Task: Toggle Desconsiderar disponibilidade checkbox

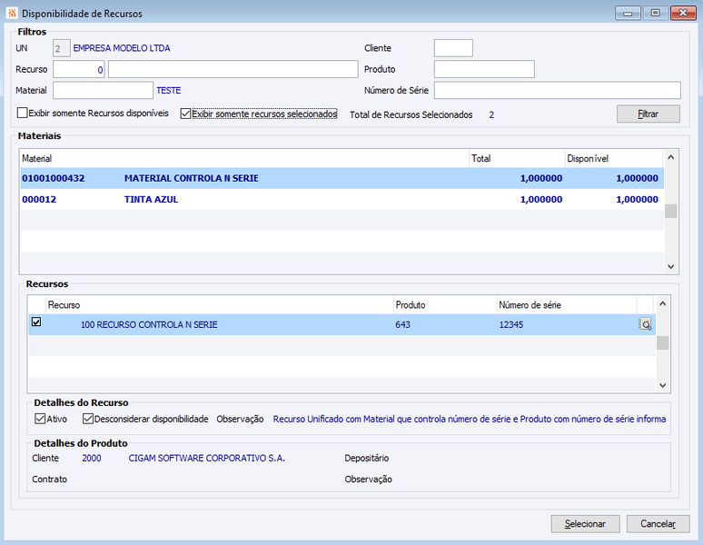Action: [x=88, y=419]
